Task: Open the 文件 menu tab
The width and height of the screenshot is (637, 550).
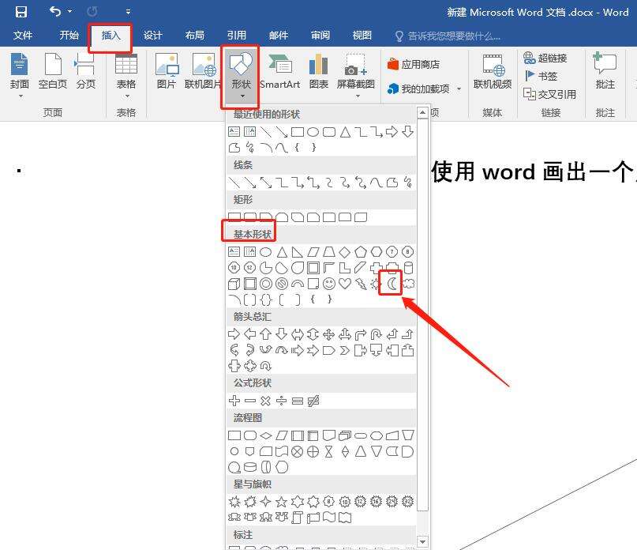Action: pyautogui.click(x=23, y=36)
